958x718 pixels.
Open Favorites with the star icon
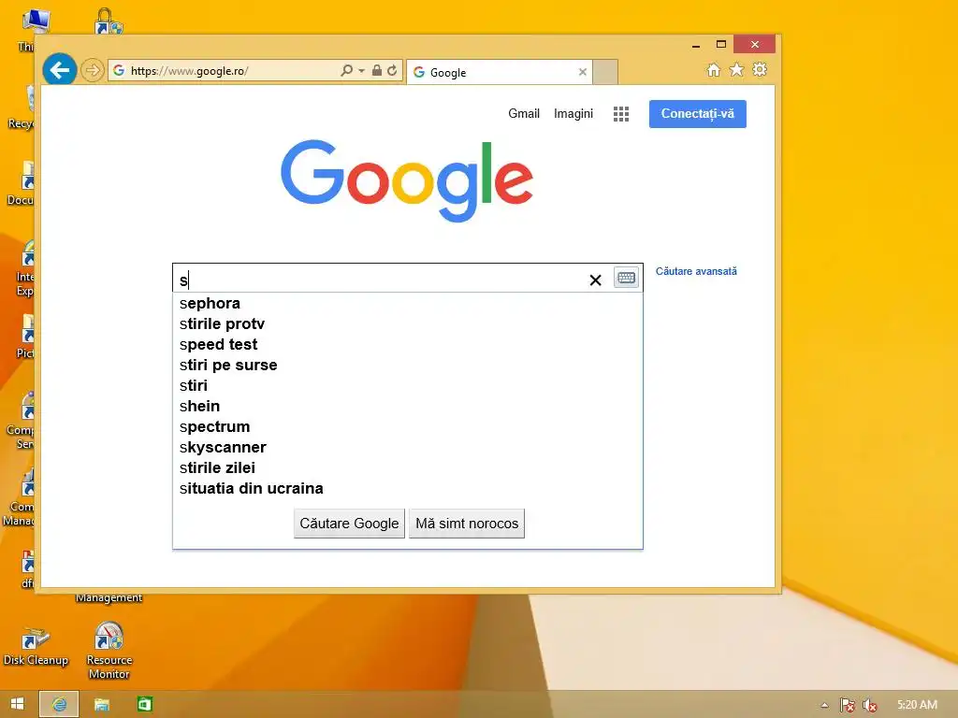tap(737, 69)
